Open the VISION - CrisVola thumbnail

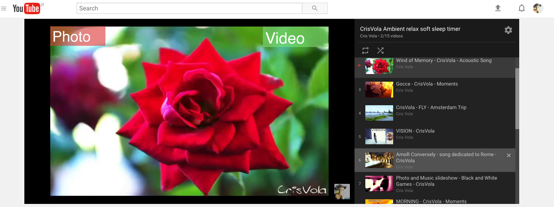pos(379,136)
